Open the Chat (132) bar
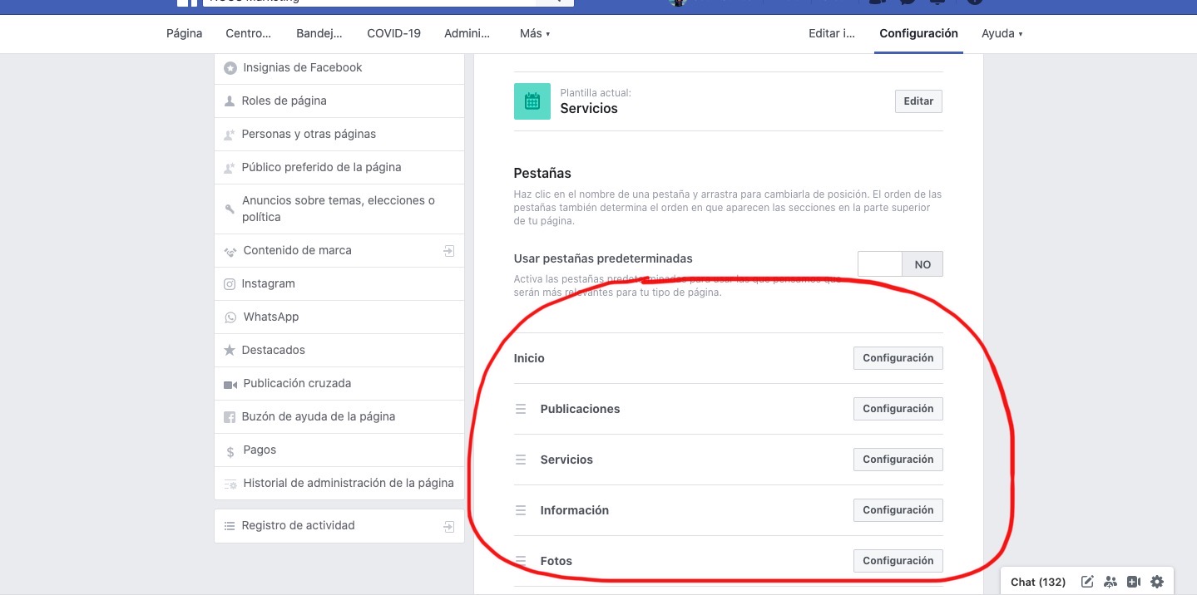Viewport: 1197px width, 595px height. click(1037, 582)
